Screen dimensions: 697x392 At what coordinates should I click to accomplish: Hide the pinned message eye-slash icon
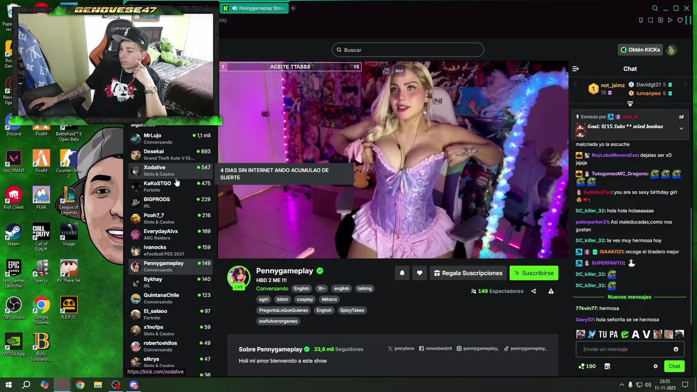pyautogui.click(x=681, y=117)
